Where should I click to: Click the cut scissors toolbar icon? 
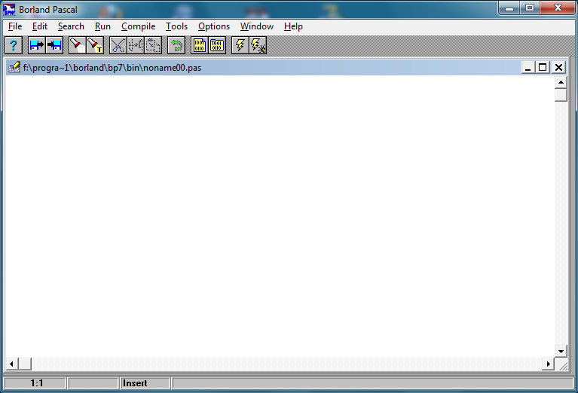pos(118,46)
